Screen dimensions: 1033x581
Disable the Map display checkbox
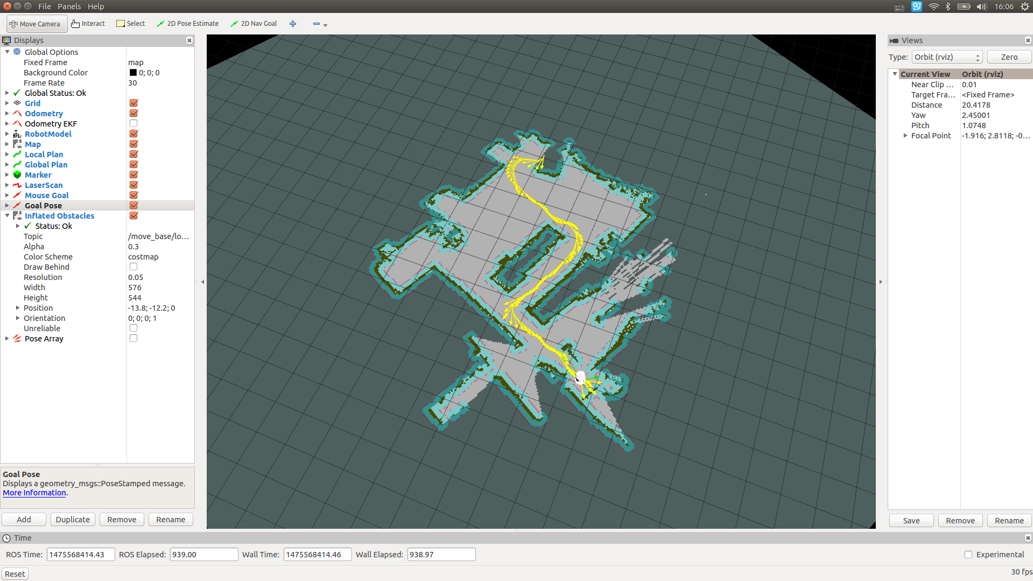133,144
